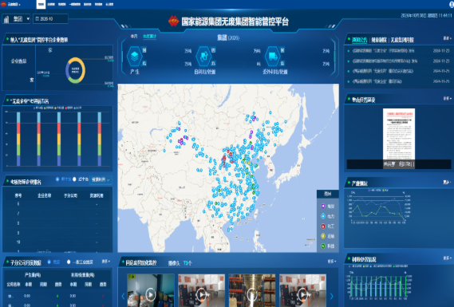Switch to the 通知公告 tab
Viewport: 454px width, 307px height.
(359, 40)
